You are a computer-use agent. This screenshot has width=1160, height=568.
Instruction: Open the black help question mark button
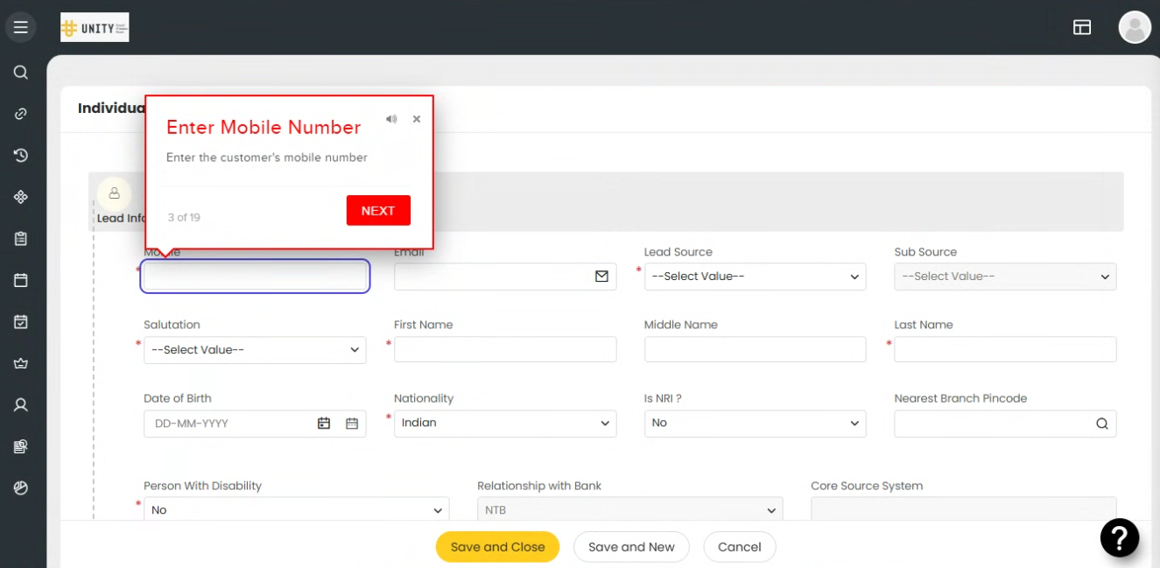pyautogui.click(x=1119, y=537)
